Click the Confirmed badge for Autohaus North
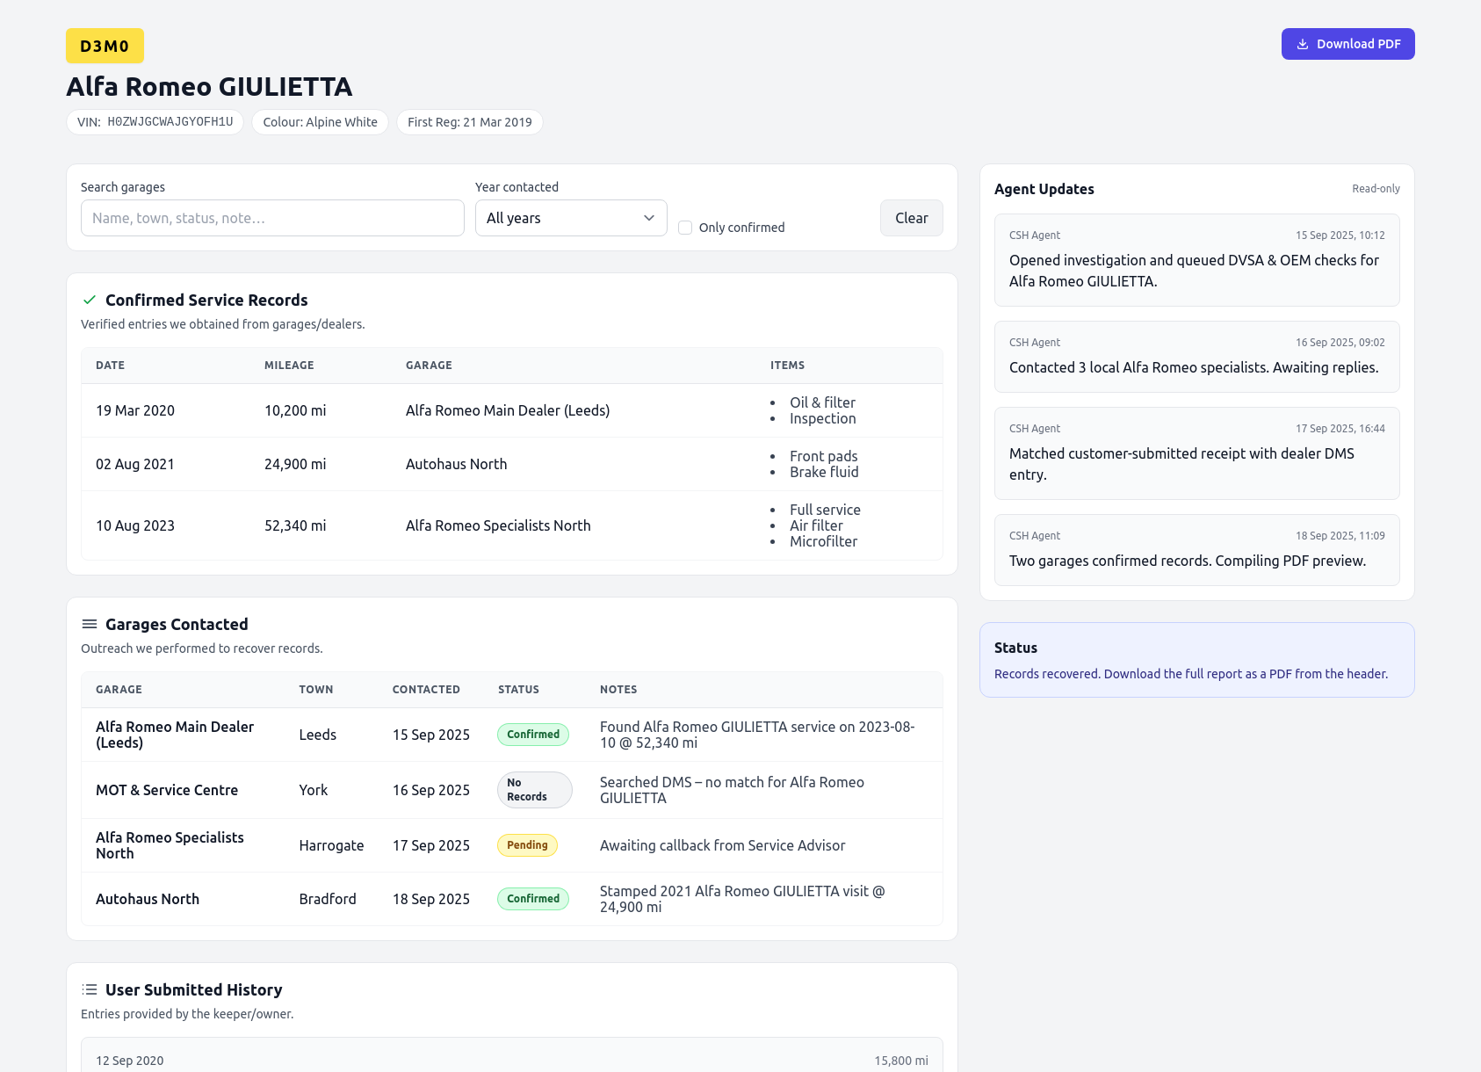Viewport: 1481px width, 1072px height. 532,899
